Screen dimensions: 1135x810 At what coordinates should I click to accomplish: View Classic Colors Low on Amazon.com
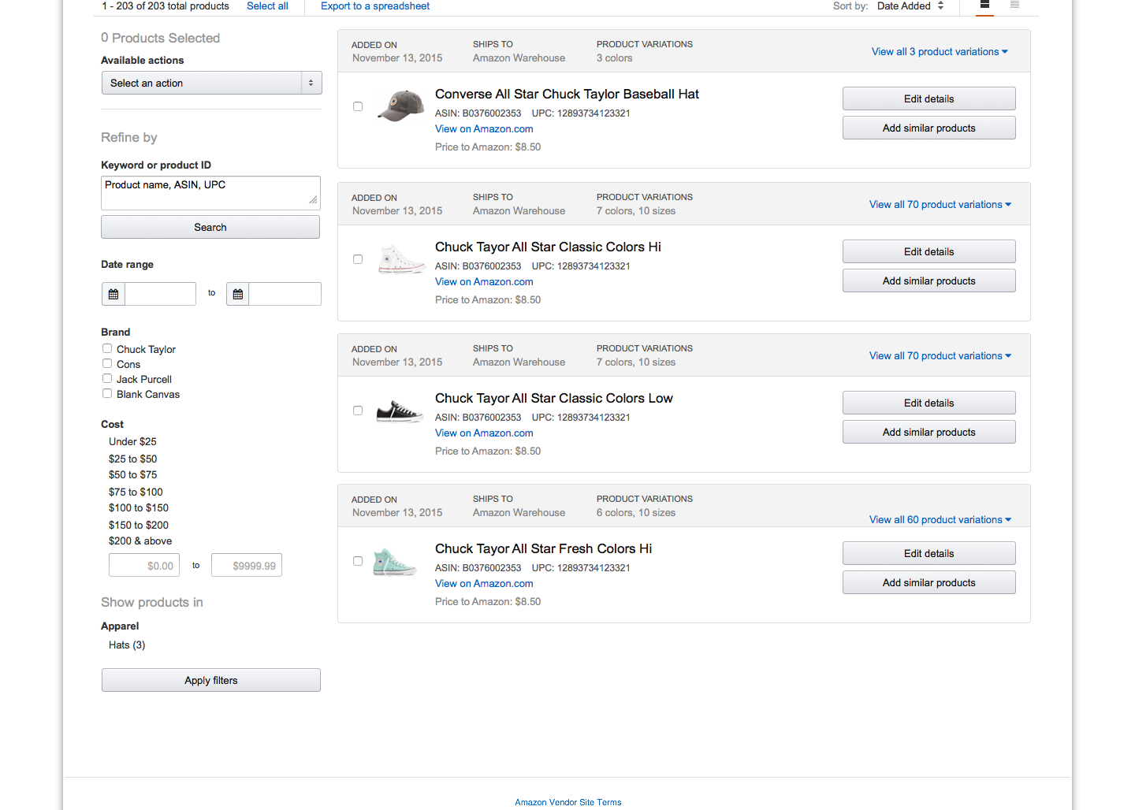484,433
